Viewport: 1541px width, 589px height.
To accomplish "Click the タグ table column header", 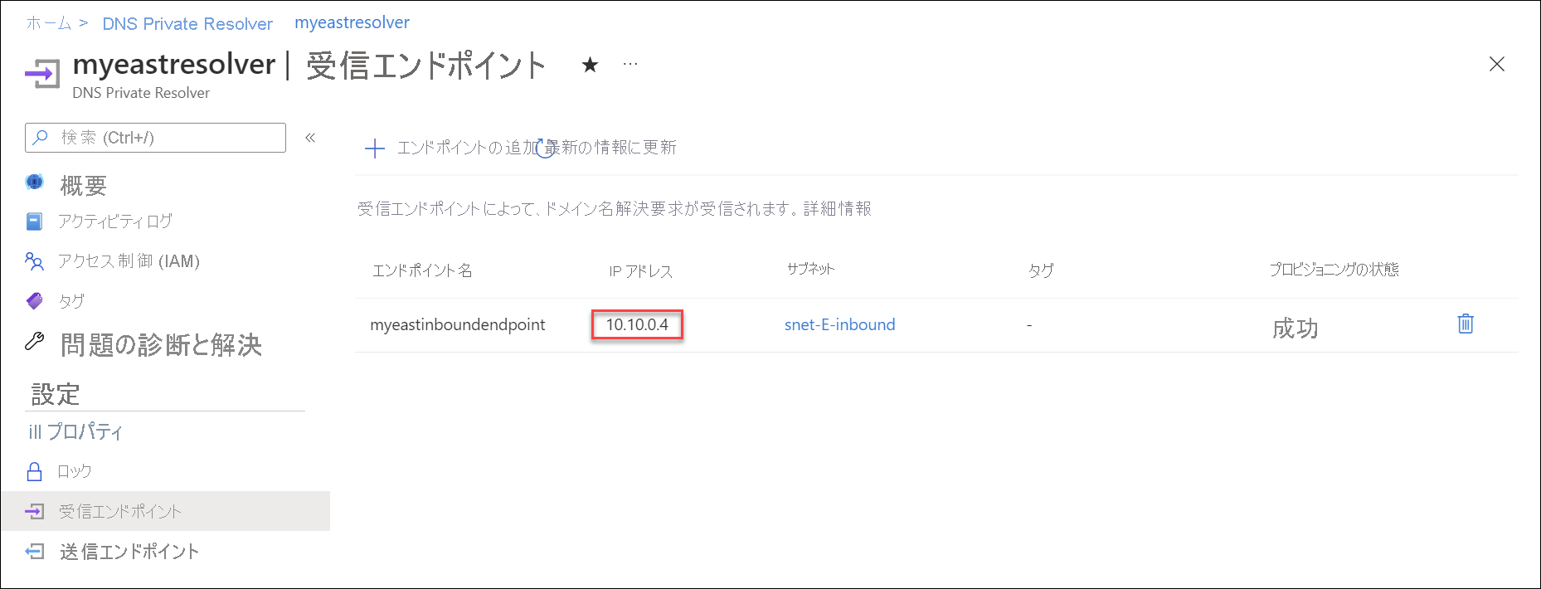I will 1041,270.
